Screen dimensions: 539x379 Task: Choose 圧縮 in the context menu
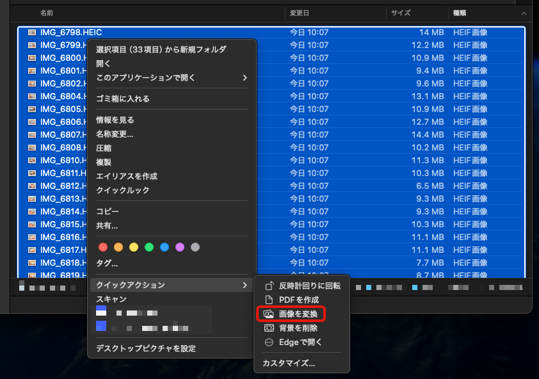point(104,148)
